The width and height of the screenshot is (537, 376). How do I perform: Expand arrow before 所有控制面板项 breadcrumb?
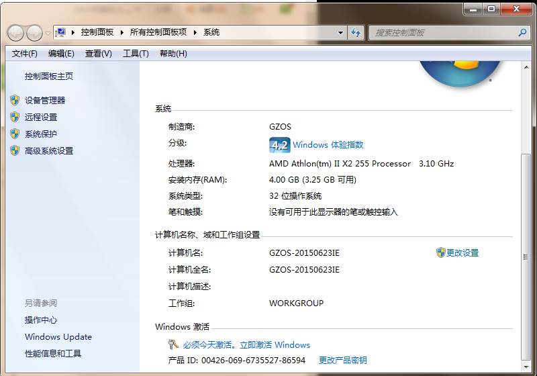point(122,32)
